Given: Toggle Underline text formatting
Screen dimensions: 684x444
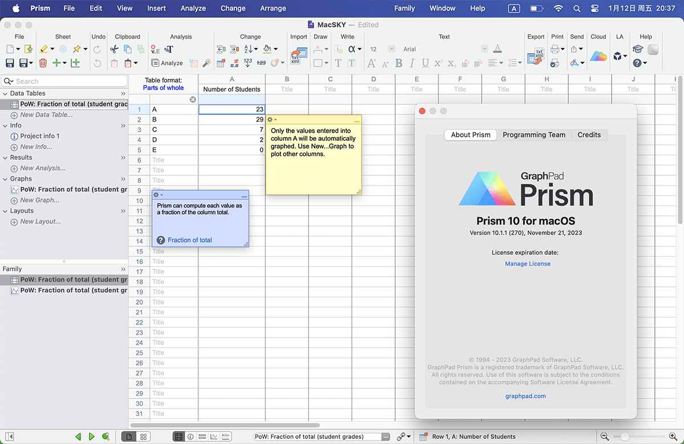Looking at the screenshot, I should (x=425, y=63).
